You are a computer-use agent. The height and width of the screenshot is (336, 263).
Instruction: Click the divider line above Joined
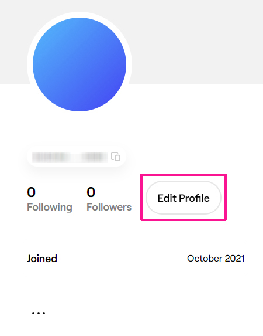[x=136, y=243]
